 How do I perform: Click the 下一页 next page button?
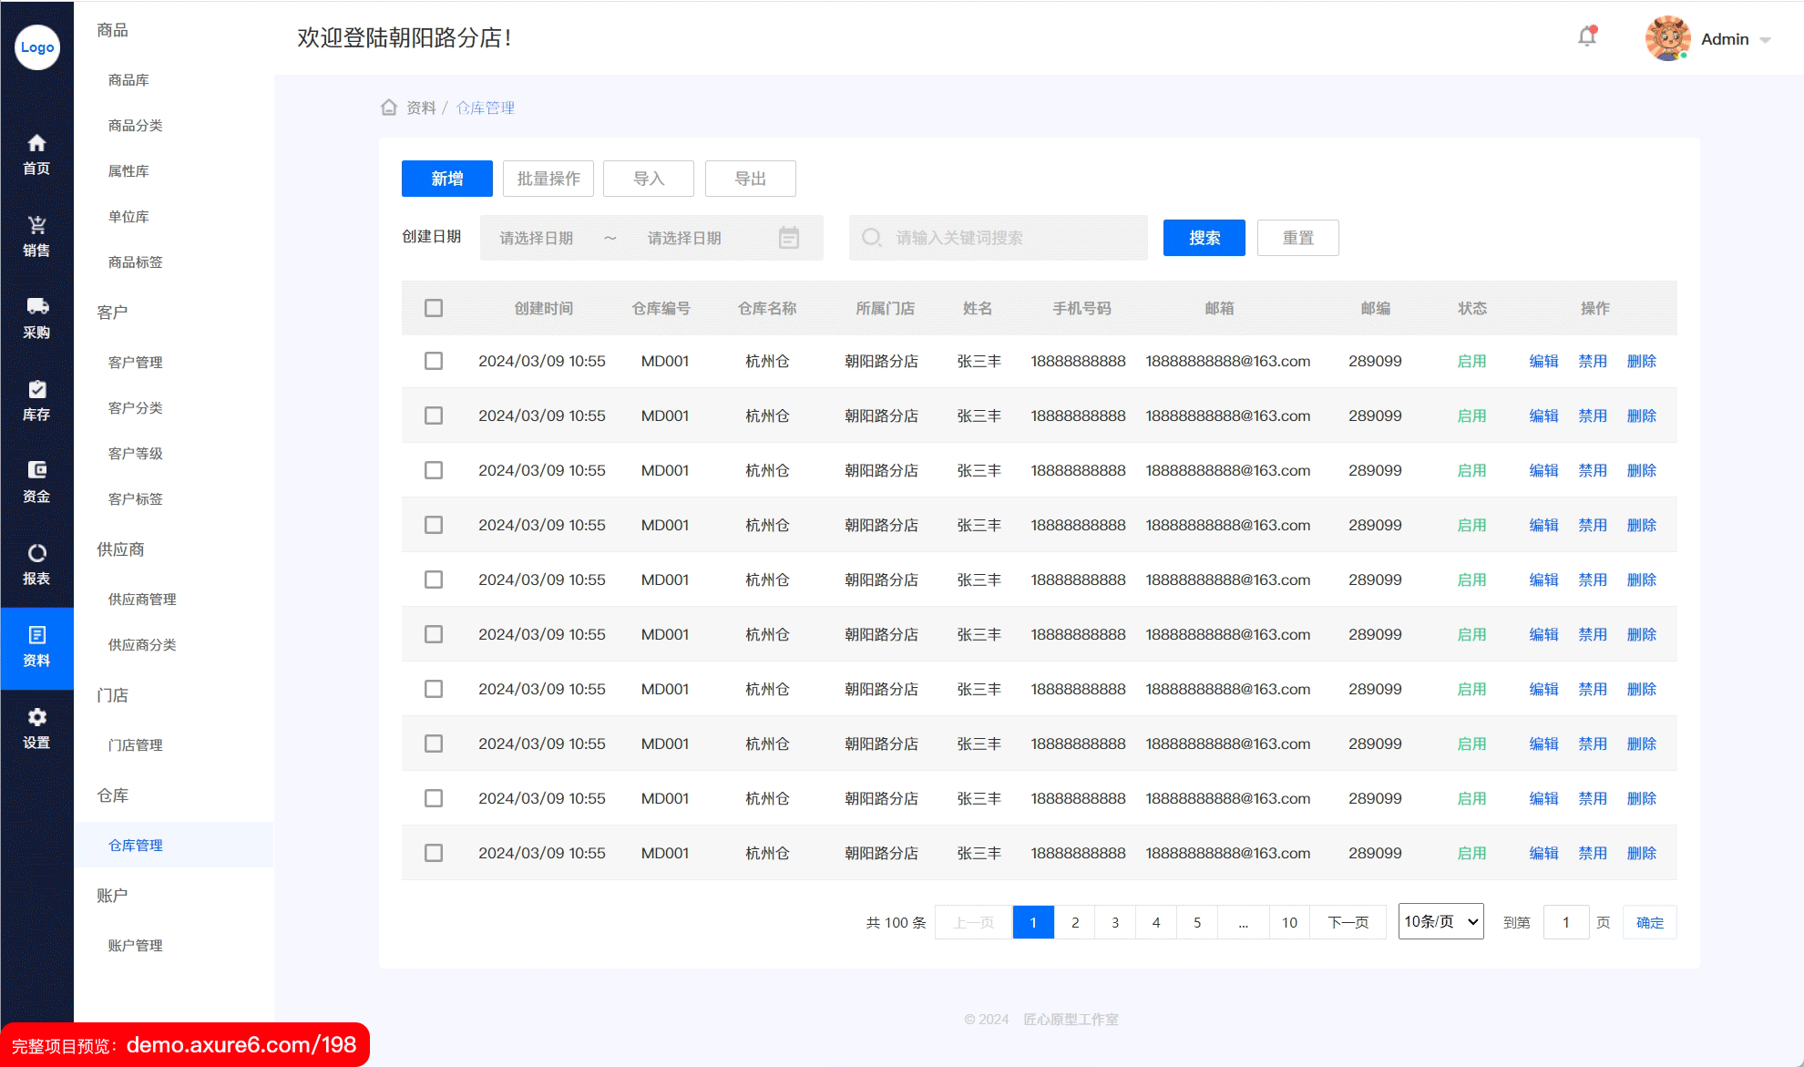coord(1348,922)
